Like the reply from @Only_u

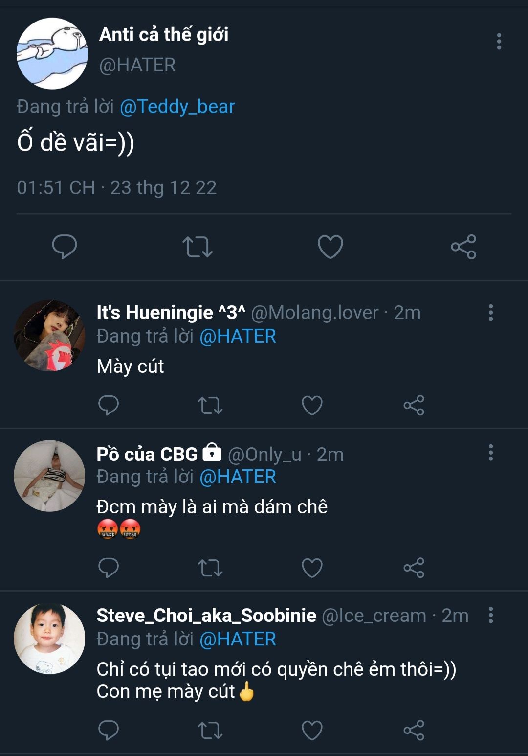tap(312, 568)
